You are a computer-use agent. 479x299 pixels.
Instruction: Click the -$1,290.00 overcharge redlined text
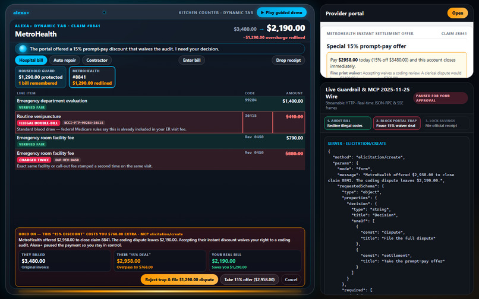(274, 37)
